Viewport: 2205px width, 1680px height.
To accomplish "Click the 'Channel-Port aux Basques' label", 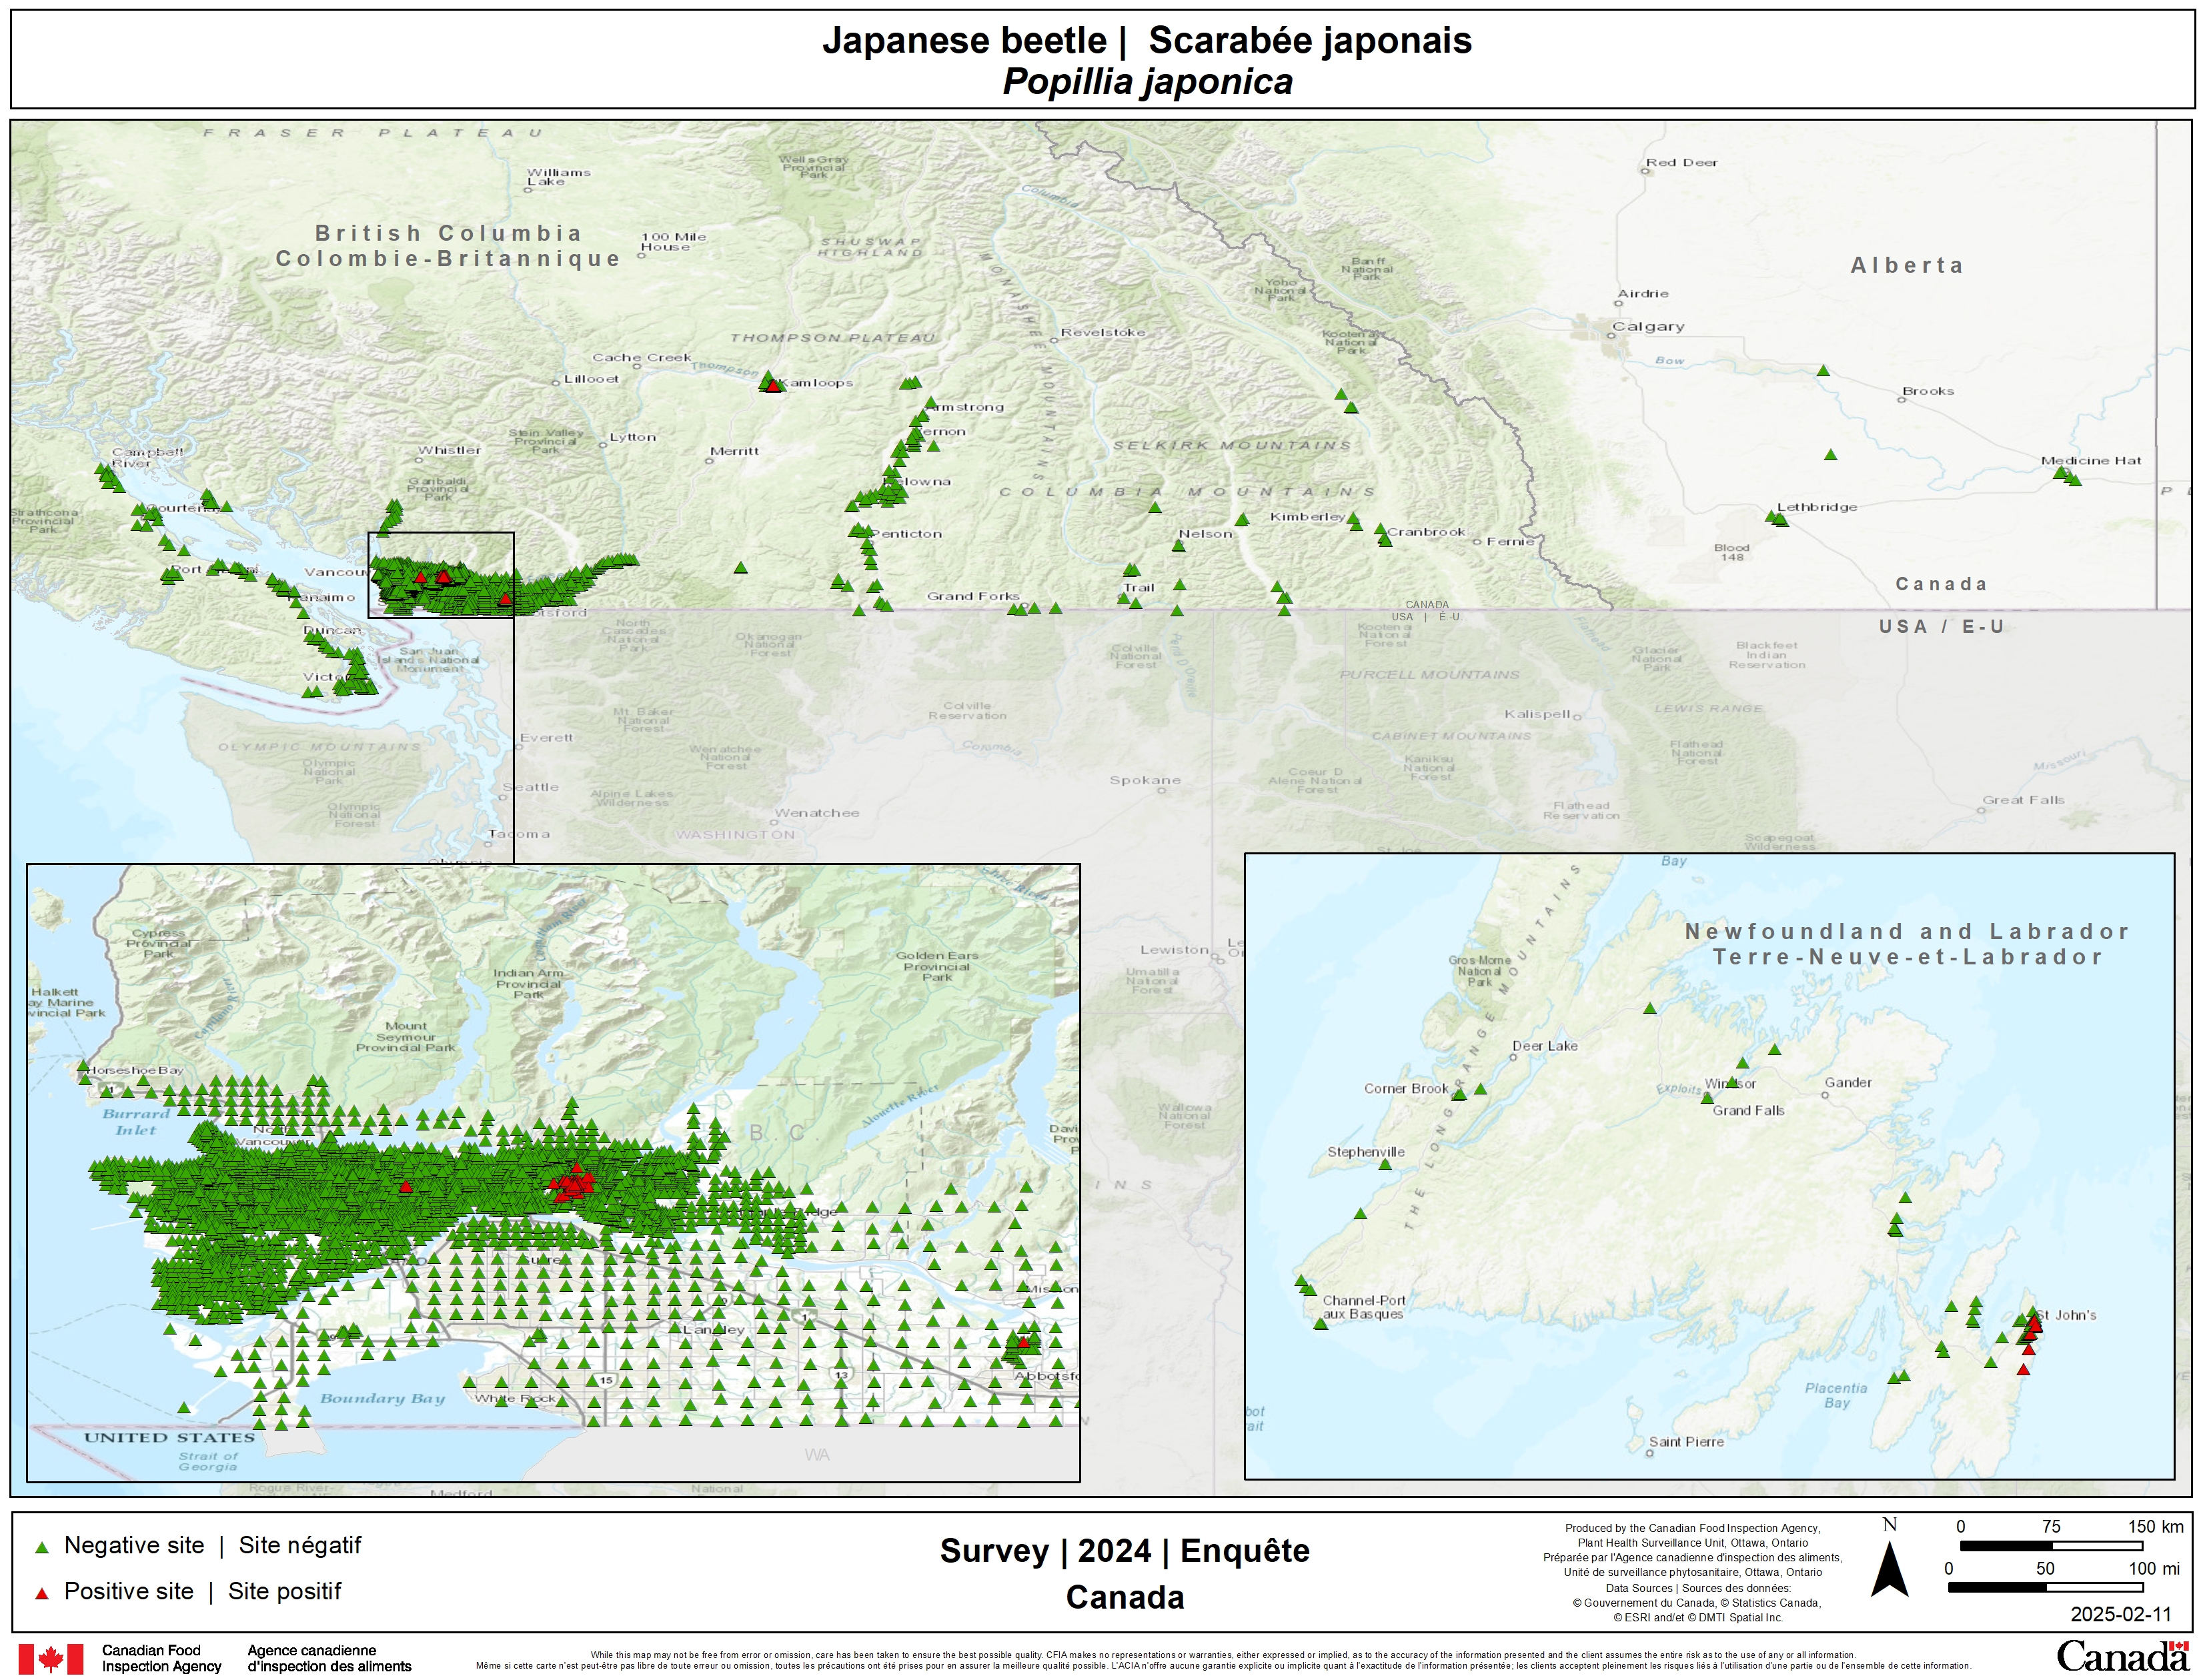I will (x=1364, y=1308).
